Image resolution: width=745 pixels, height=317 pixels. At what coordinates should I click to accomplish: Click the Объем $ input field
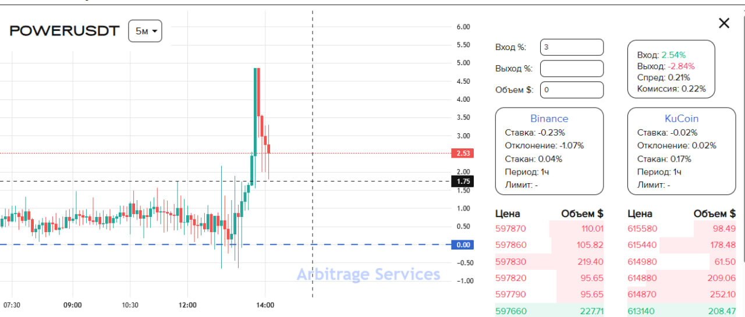coord(572,90)
